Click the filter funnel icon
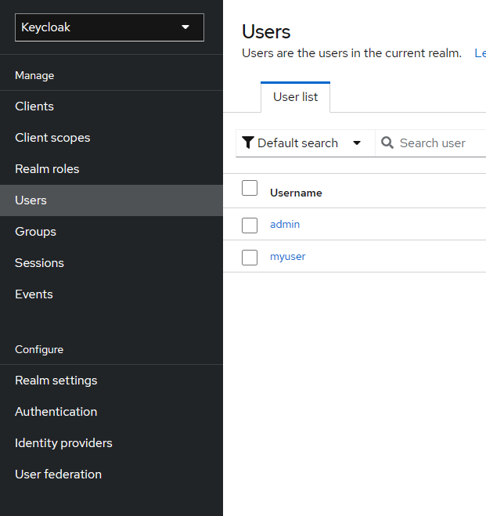Viewport: 486px width, 516px height. tap(248, 143)
